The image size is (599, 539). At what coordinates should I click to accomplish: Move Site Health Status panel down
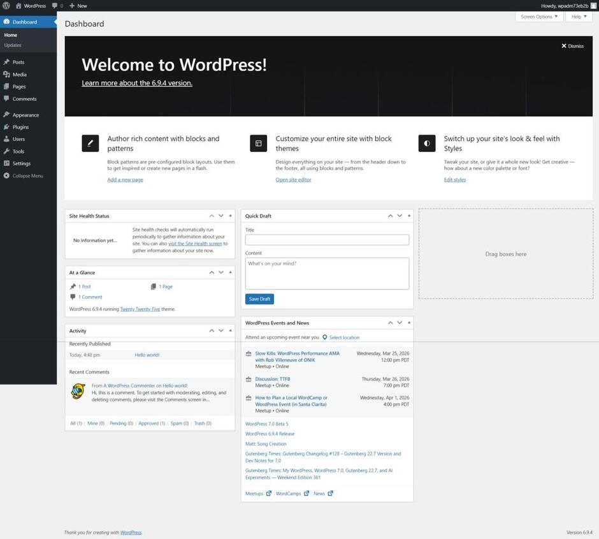tap(221, 216)
